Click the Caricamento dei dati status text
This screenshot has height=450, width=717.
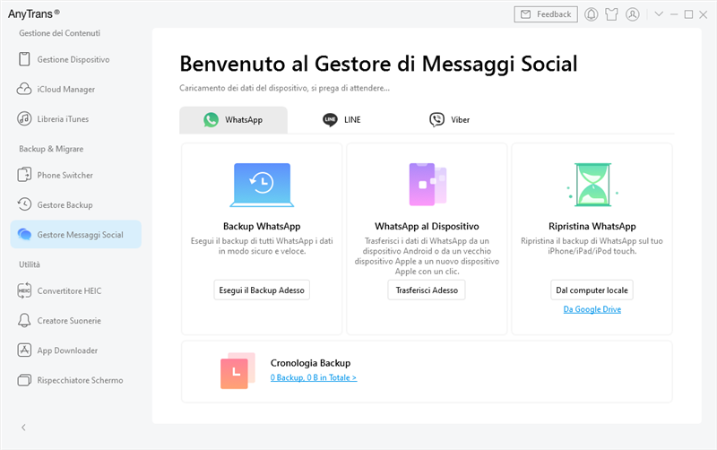coord(284,88)
